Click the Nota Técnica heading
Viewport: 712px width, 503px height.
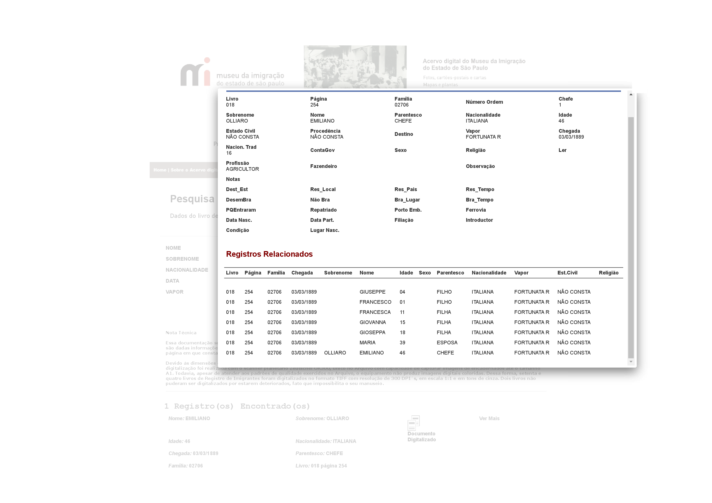(181, 333)
